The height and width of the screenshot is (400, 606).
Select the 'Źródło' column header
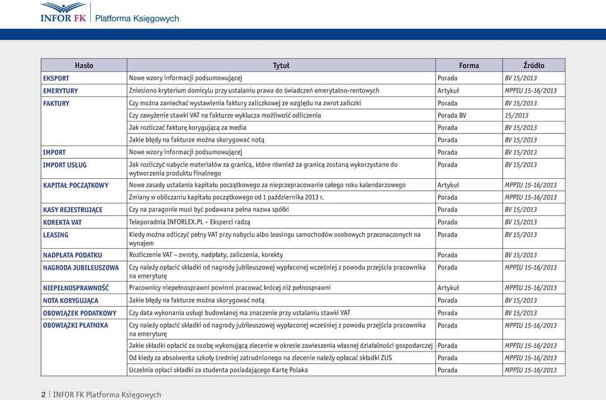(x=534, y=66)
